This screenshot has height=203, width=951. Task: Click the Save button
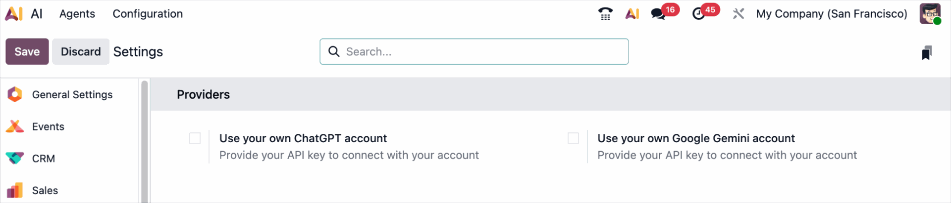pyautogui.click(x=27, y=52)
